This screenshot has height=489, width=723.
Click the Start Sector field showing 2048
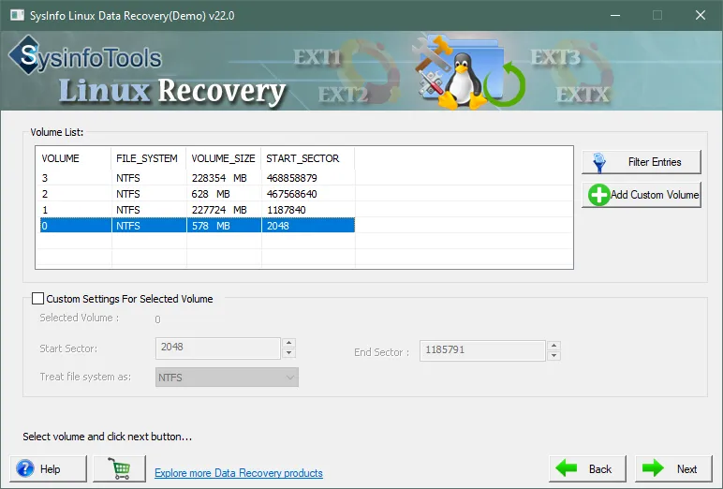coord(217,348)
